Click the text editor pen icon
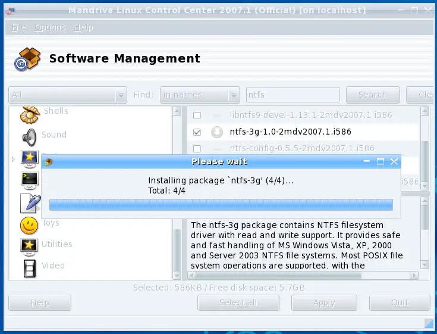 30,203
